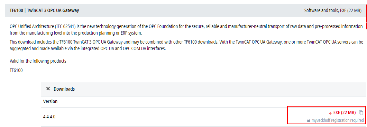The image size is (367, 127).
Task: Click the paragraph starting This download includes
Action: (x=186, y=46)
